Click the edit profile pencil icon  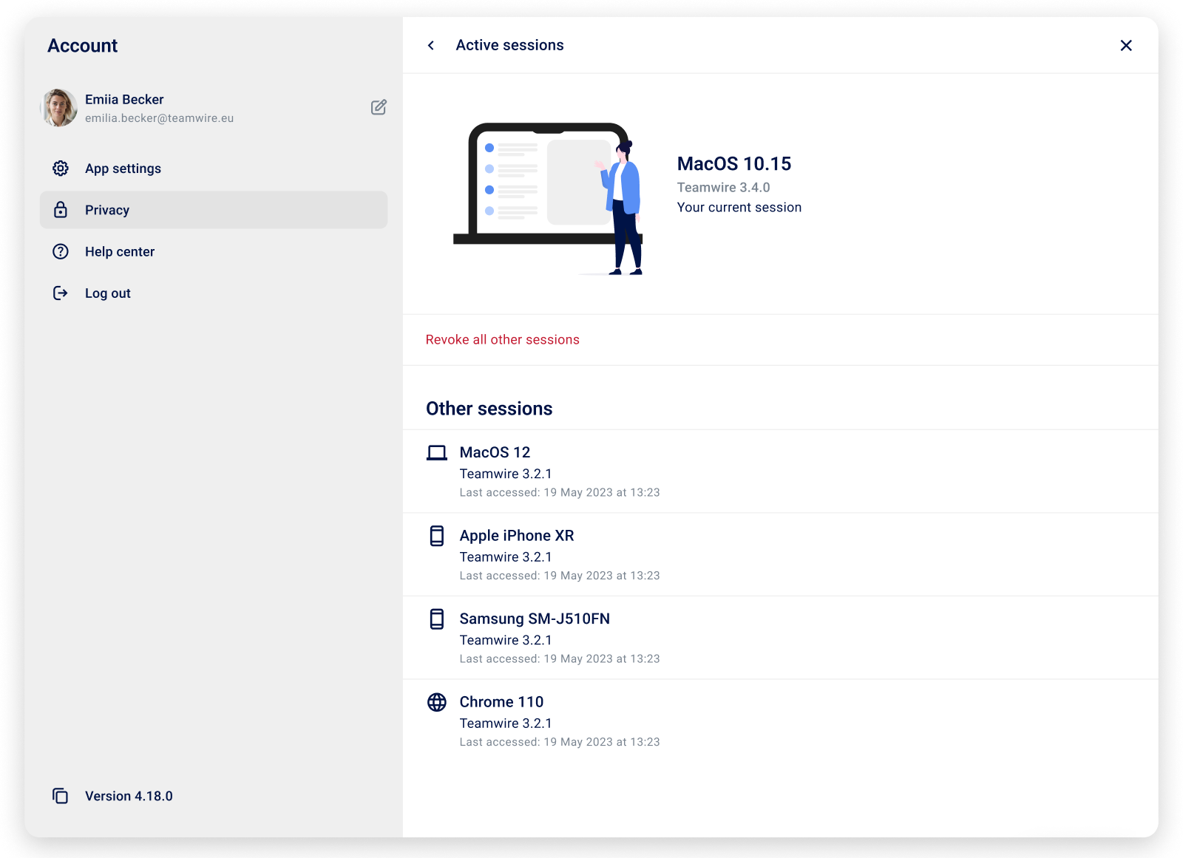pos(379,107)
